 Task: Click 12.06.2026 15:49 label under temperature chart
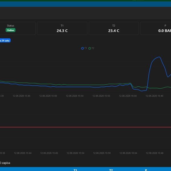(x=48, y=96)
